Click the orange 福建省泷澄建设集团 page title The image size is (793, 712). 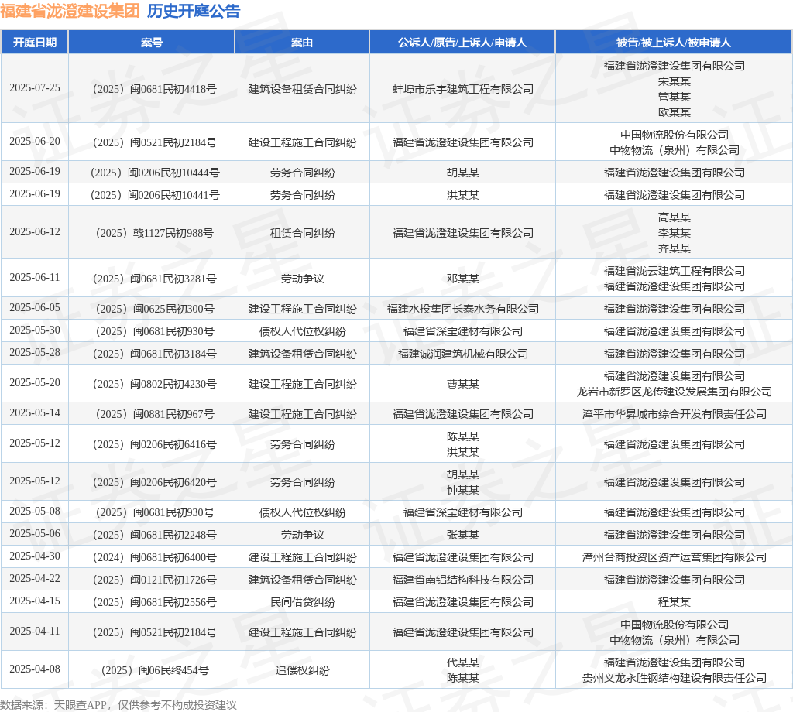pyautogui.click(x=70, y=11)
